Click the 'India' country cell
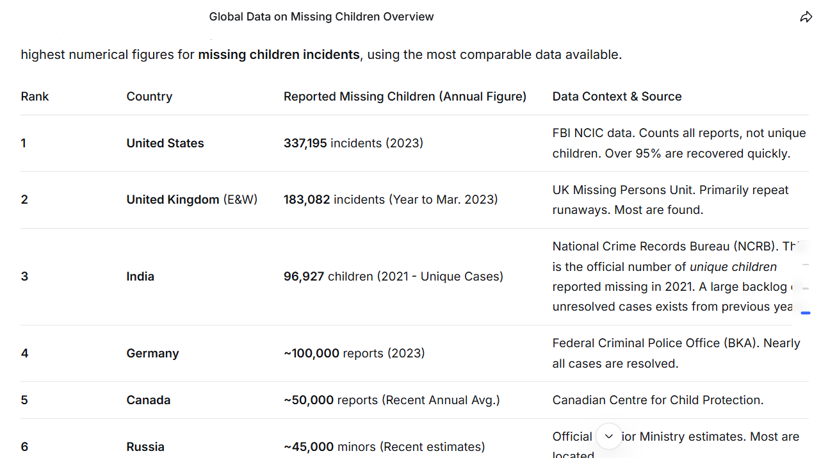821x458 pixels. point(140,277)
